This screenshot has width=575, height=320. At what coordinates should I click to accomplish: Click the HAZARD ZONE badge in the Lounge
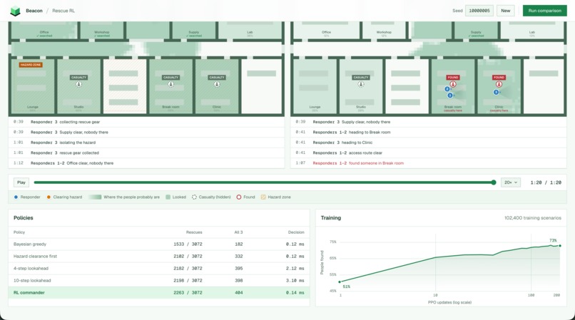[31, 65]
